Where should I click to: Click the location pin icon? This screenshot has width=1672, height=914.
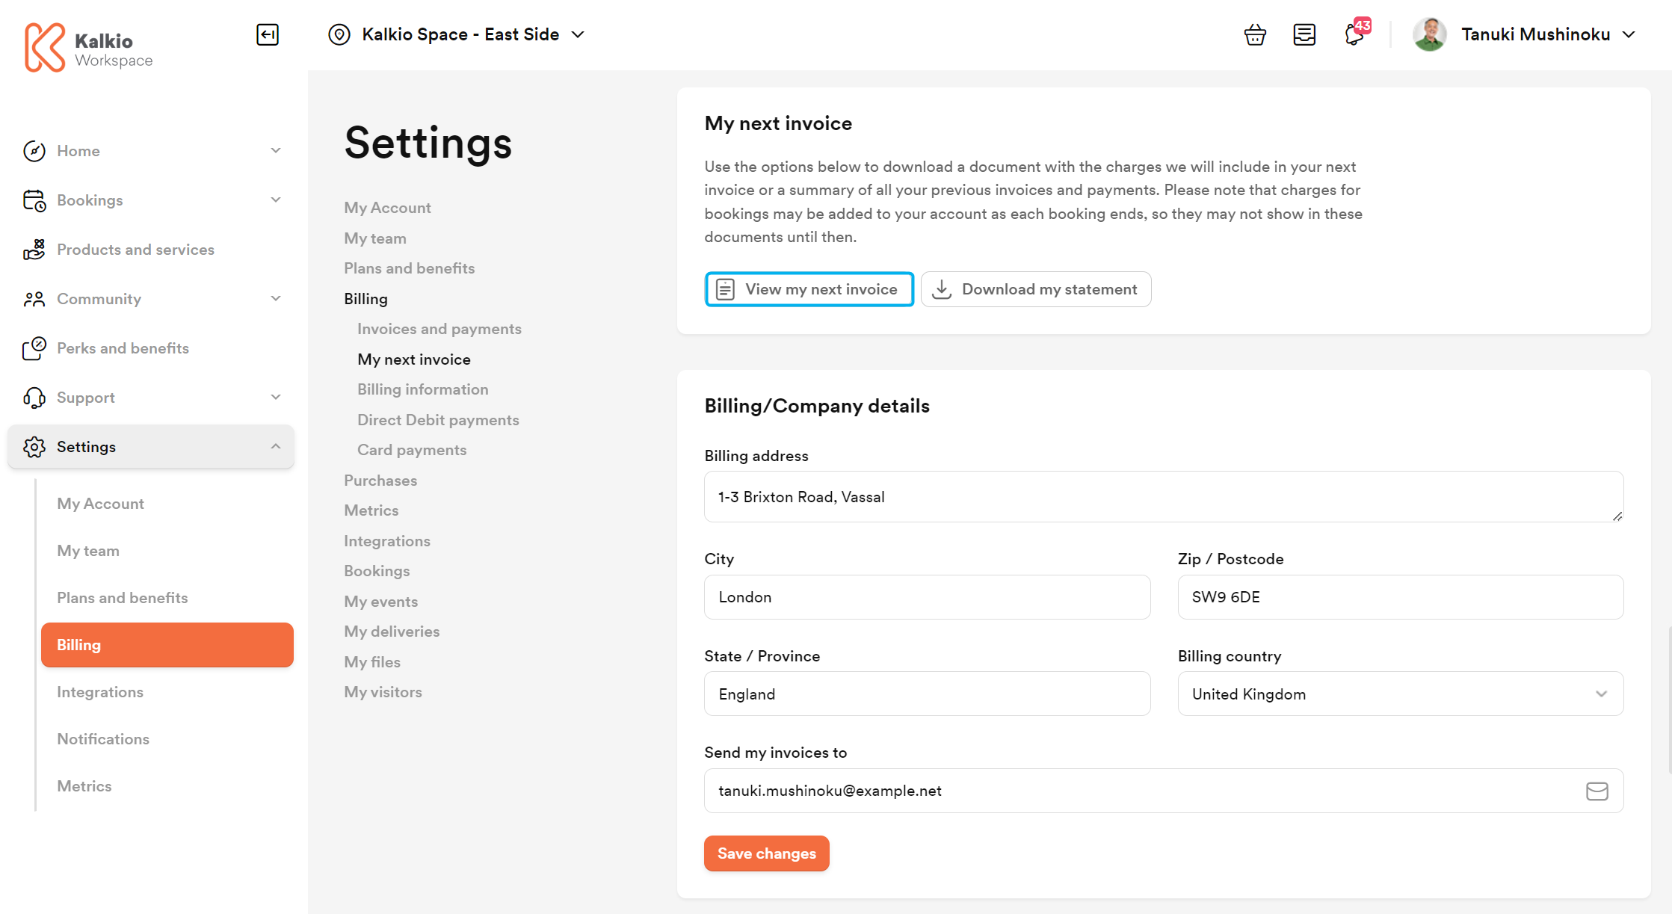click(339, 34)
